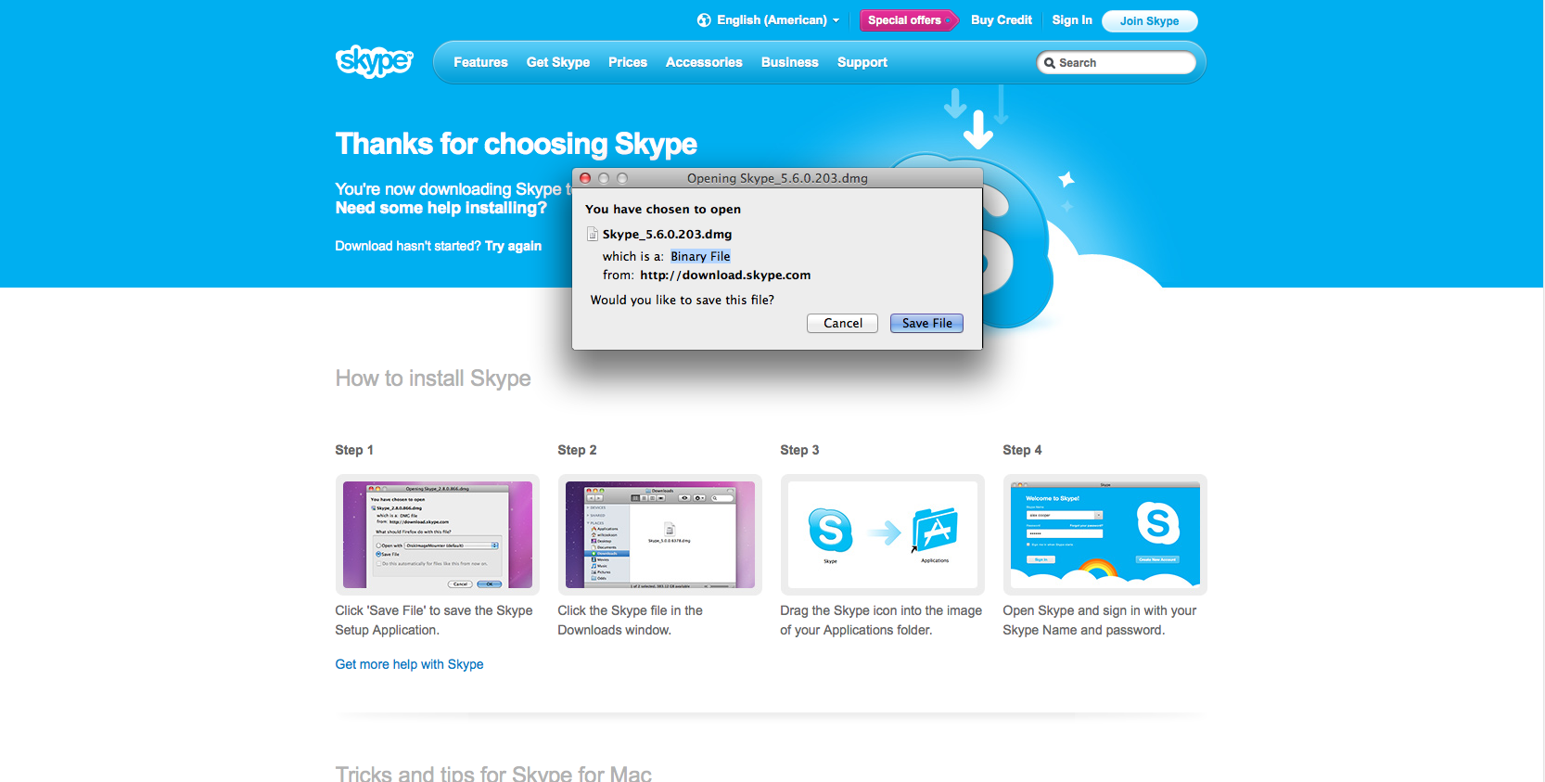The image size is (1545, 782).
Task: Click Sign In link
Action: point(1072,20)
